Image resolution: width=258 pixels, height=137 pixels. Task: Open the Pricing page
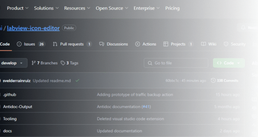coord(172,8)
